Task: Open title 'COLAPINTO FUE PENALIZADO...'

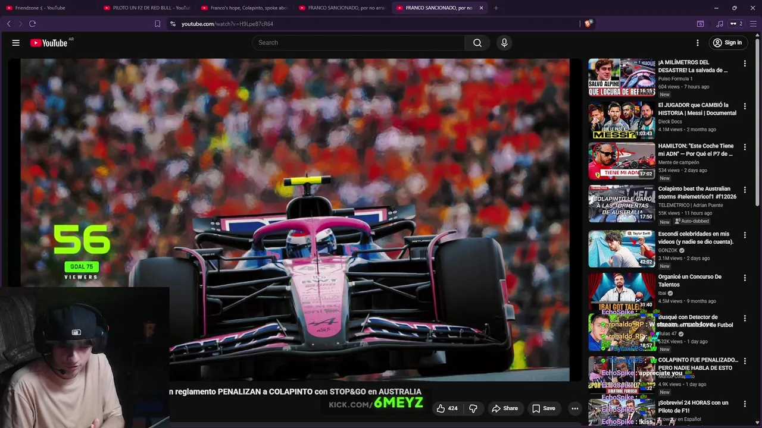Action: coord(698,364)
